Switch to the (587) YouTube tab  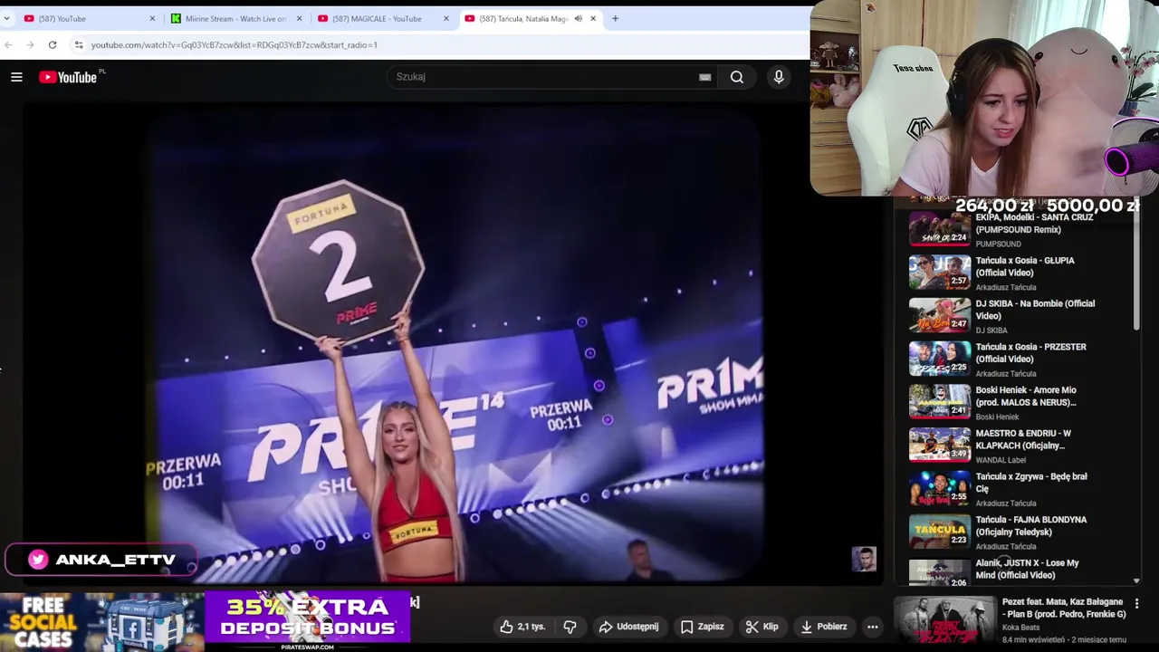89,18
